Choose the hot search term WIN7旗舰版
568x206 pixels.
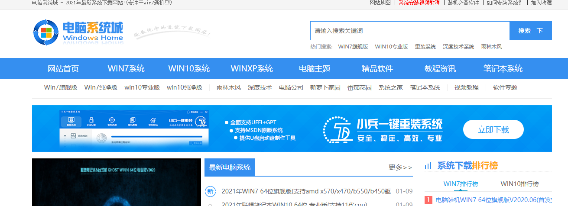point(353,47)
